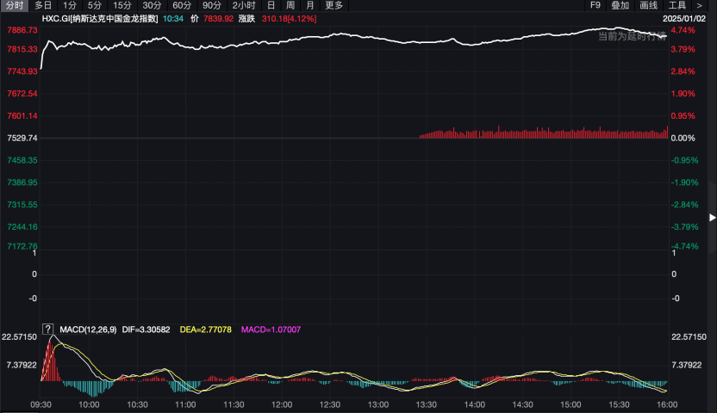
Task: Switch chart to the 1分 period
Action: 70,5
